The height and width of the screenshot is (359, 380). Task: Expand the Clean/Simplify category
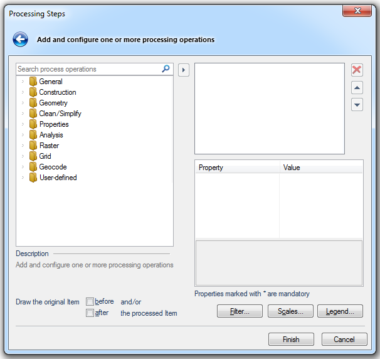point(23,114)
